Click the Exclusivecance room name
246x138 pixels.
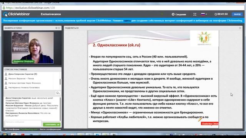[x=51, y=14]
